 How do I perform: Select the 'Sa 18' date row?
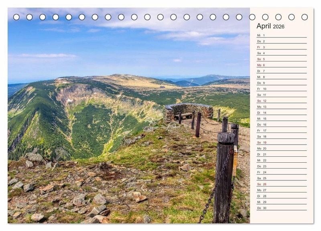(x=282, y=136)
